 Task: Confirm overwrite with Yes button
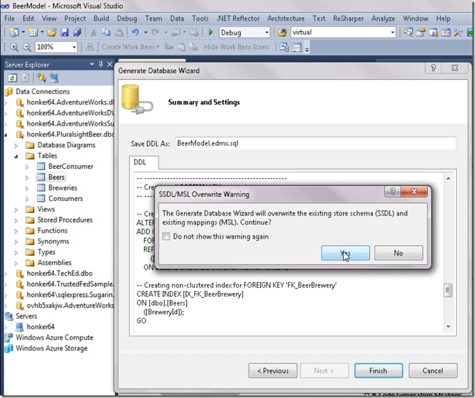[x=345, y=253]
